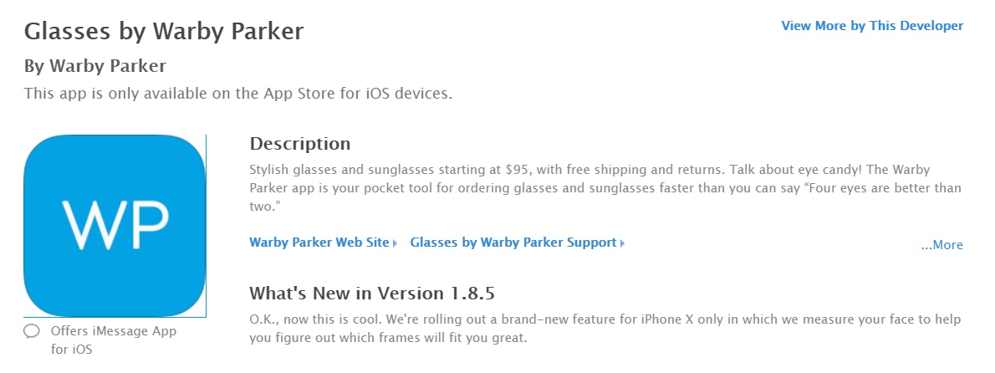Viewport: 995px width, 373px height.
Task: Visit the Warby Parker Web Site link
Action: (319, 243)
